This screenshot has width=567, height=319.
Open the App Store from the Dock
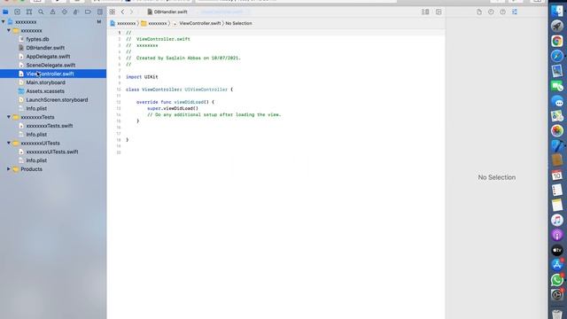(557, 265)
